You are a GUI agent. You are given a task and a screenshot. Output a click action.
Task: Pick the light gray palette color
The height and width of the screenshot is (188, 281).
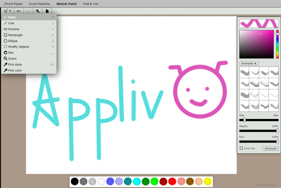[92, 181]
